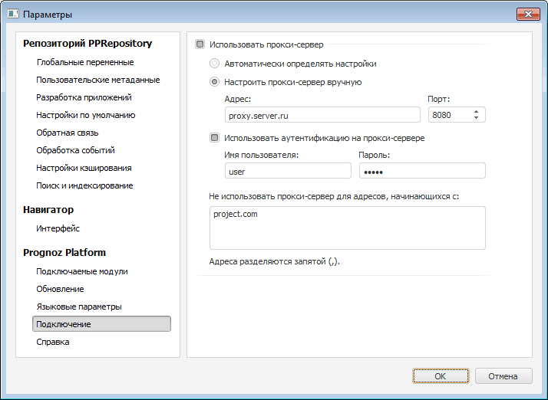Image resolution: width=548 pixels, height=400 pixels.
Task: Open Поиск и индексирование section
Action: click(84, 185)
